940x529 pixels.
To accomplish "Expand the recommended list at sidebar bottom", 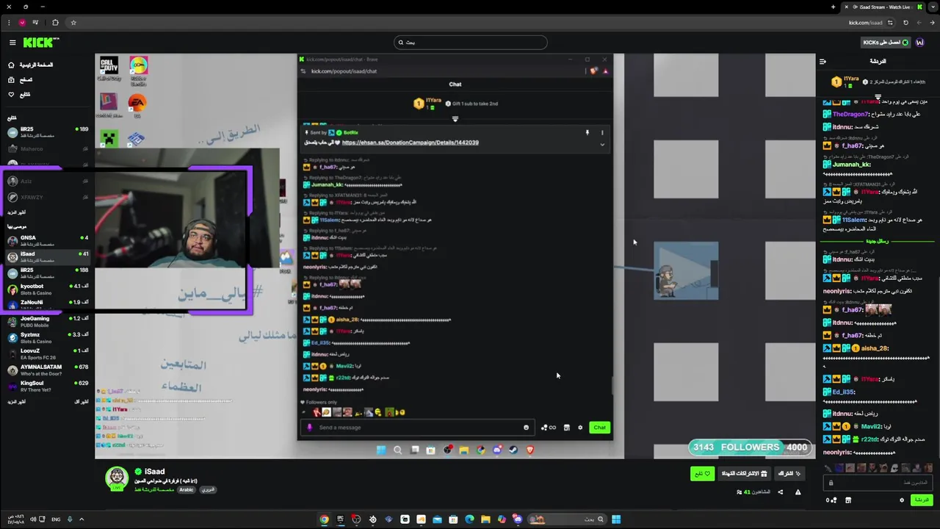I will tap(16, 402).
